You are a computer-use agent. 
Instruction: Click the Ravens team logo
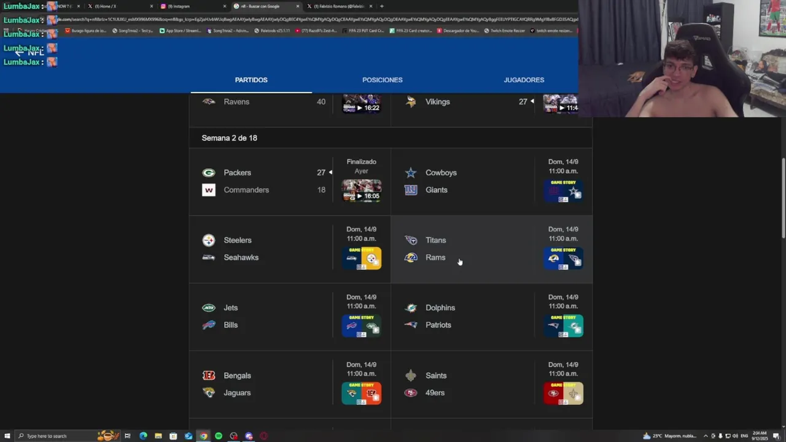point(209,102)
